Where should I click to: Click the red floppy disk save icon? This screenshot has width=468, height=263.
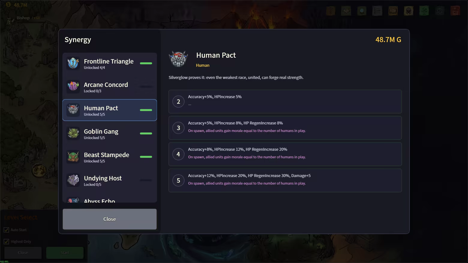tap(455, 11)
